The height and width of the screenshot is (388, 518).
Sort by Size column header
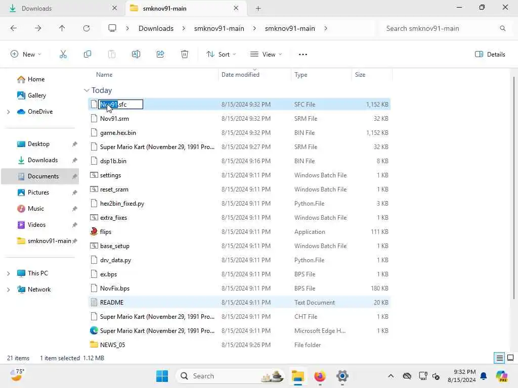click(360, 75)
